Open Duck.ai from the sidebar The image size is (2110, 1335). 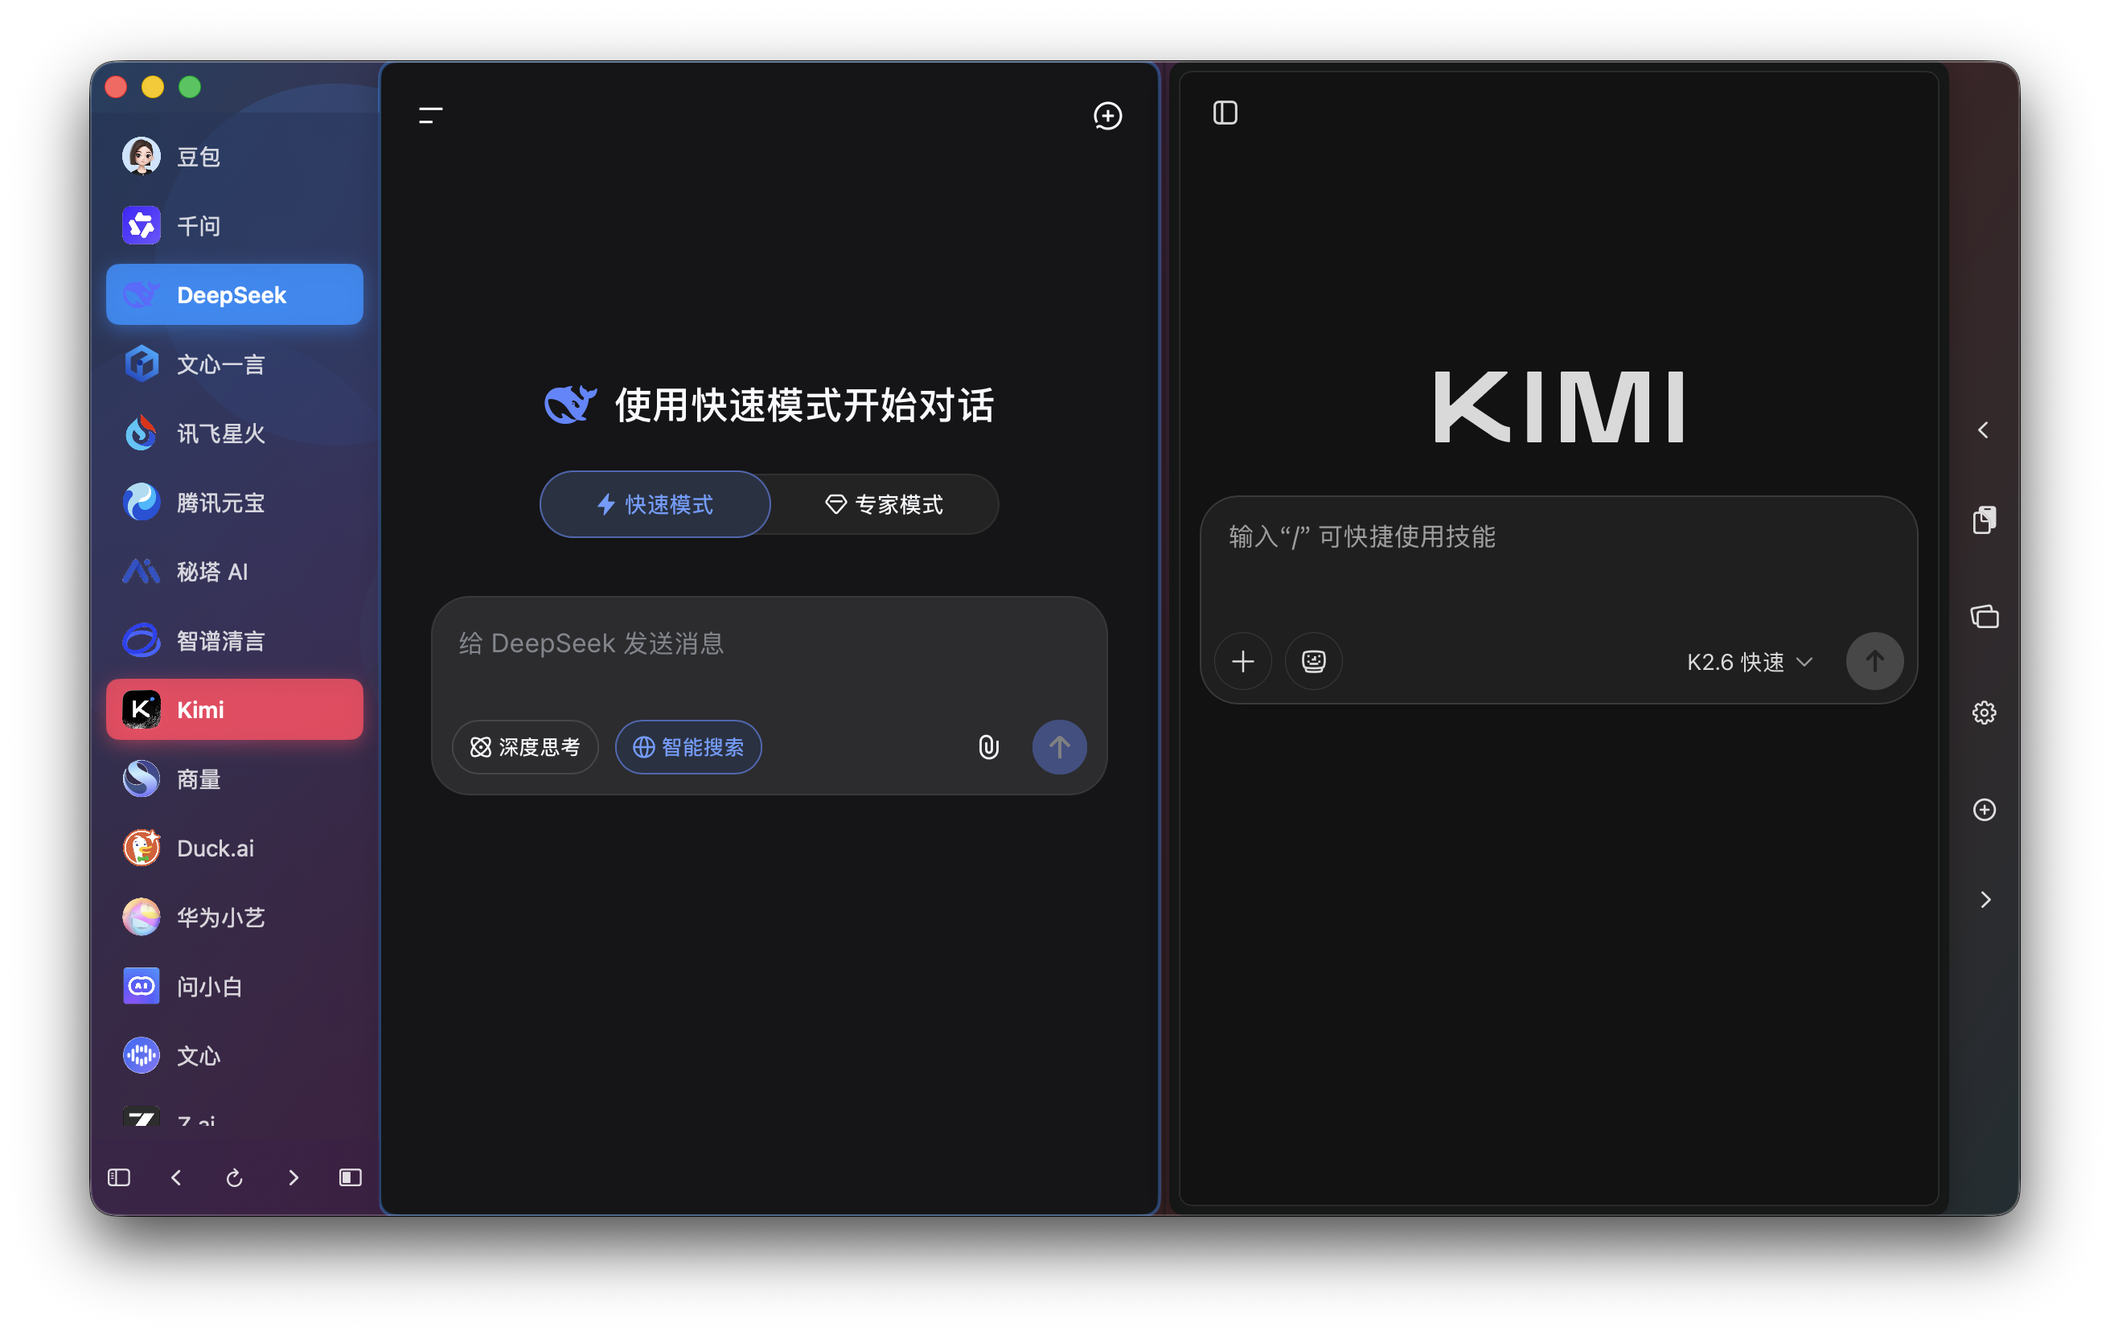pyautogui.click(x=234, y=848)
